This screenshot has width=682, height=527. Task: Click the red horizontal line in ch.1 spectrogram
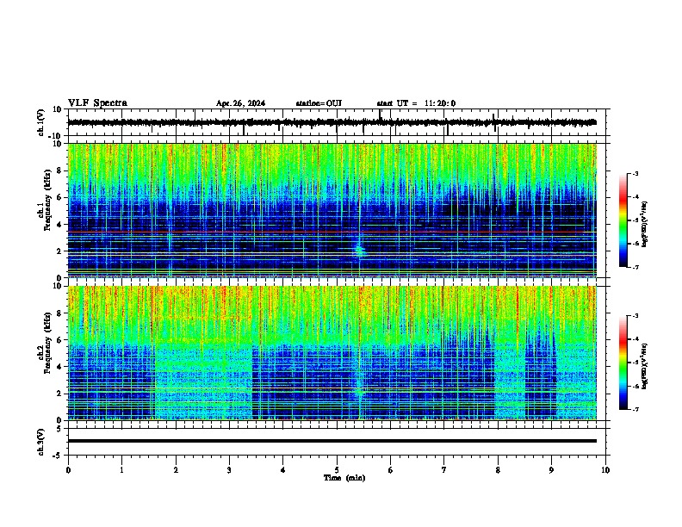pos(332,232)
